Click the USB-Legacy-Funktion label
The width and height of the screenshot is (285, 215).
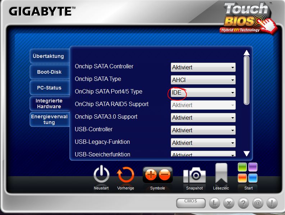click(x=102, y=142)
